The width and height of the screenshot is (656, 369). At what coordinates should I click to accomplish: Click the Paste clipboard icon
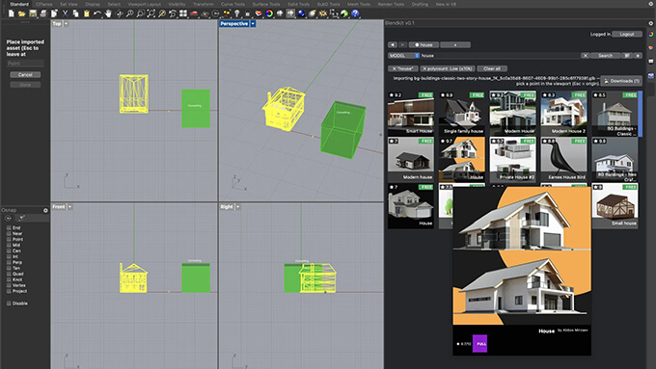[x=87, y=13]
